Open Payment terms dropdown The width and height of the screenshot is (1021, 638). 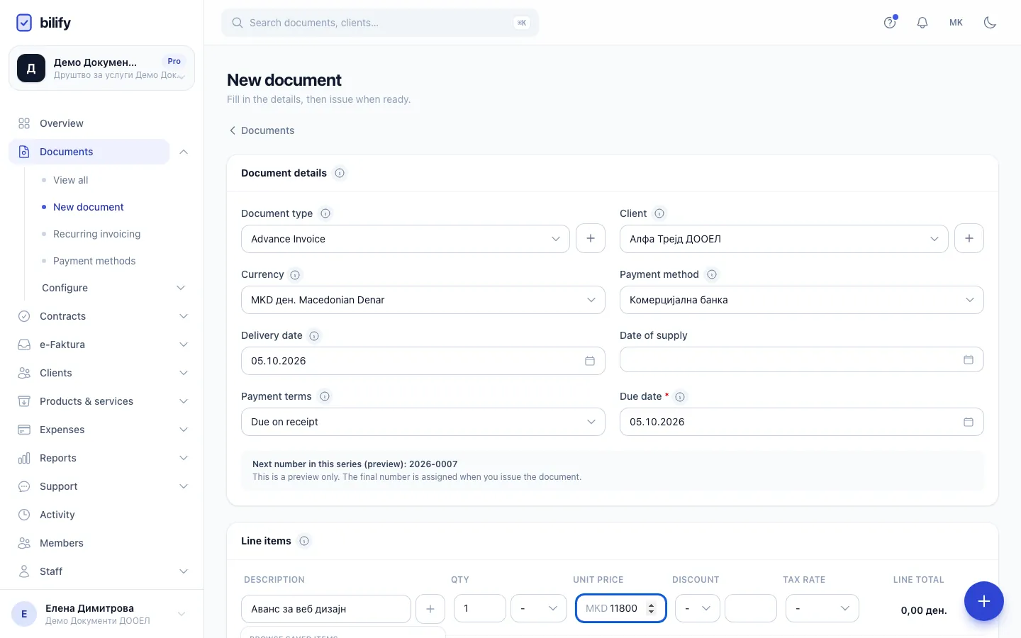pos(423,422)
